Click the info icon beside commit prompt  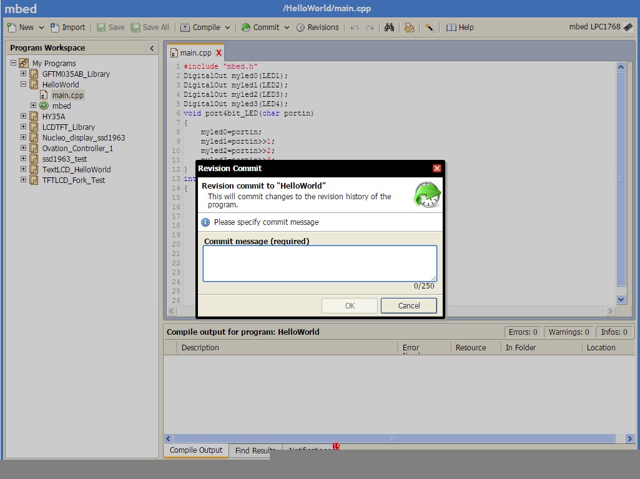(x=205, y=222)
